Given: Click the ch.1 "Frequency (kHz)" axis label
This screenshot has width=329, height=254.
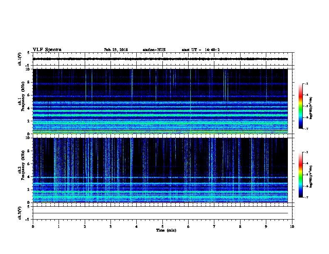Looking at the screenshot, I should point(23,96).
